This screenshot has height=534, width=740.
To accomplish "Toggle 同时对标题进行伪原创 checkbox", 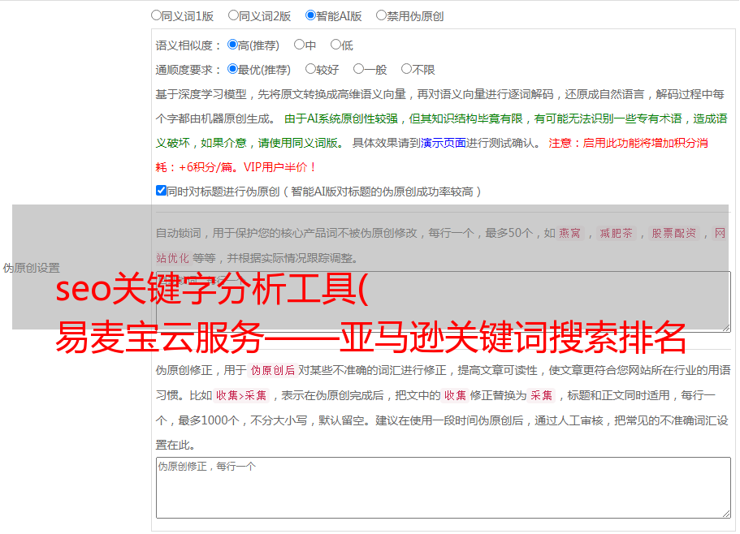I will pyautogui.click(x=161, y=191).
